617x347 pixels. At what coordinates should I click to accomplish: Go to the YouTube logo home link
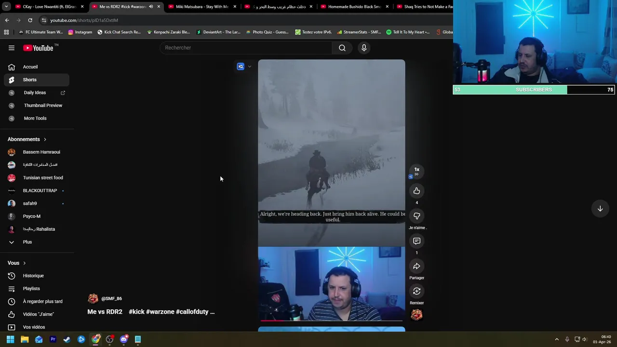[38, 48]
